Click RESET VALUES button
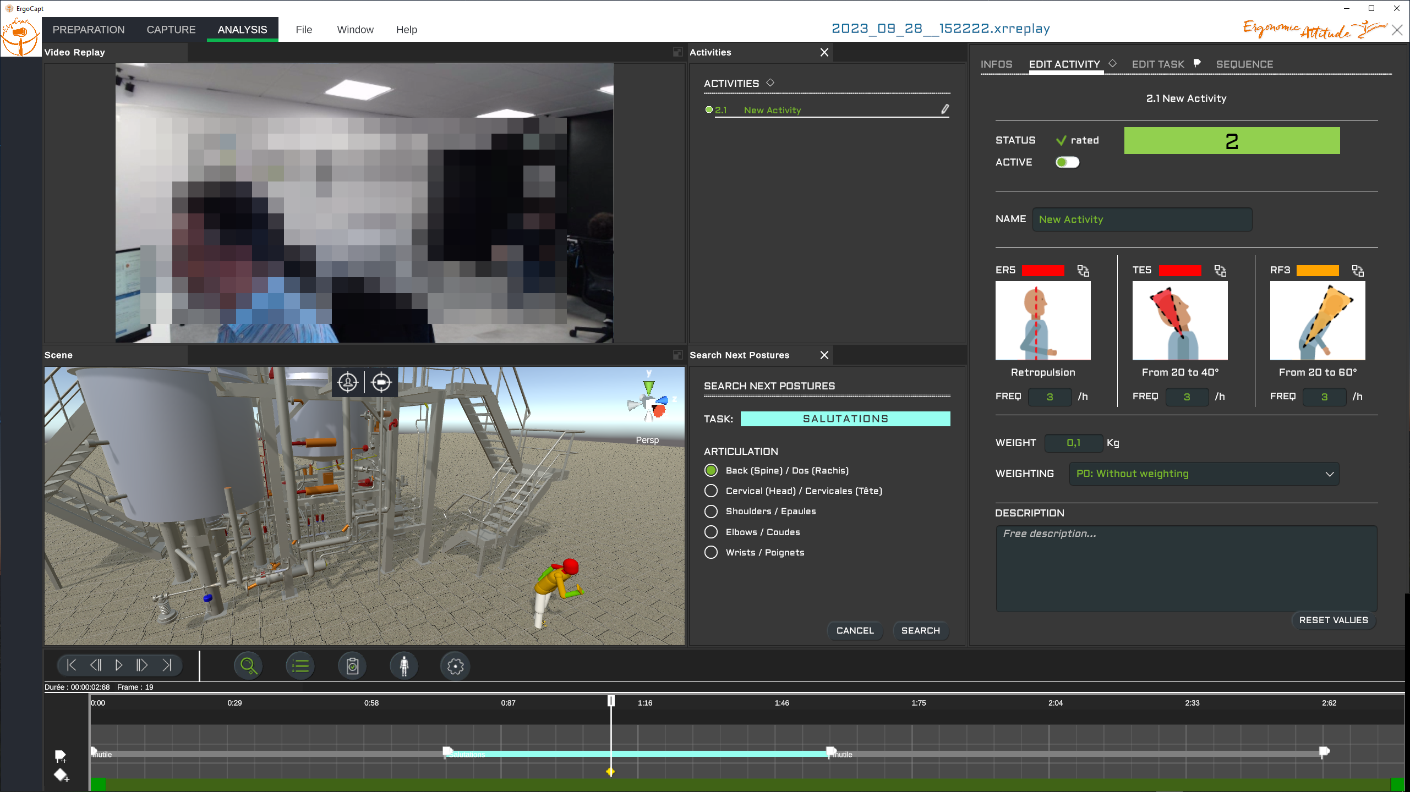Viewport: 1410px width, 792px height. pyautogui.click(x=1334, y=620)
